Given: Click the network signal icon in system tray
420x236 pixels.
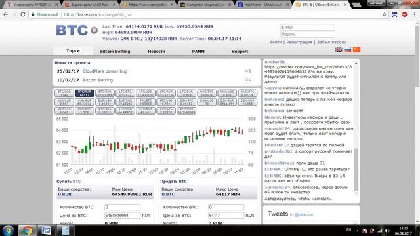Looking at the screenshot, I should tap(380, 231).
